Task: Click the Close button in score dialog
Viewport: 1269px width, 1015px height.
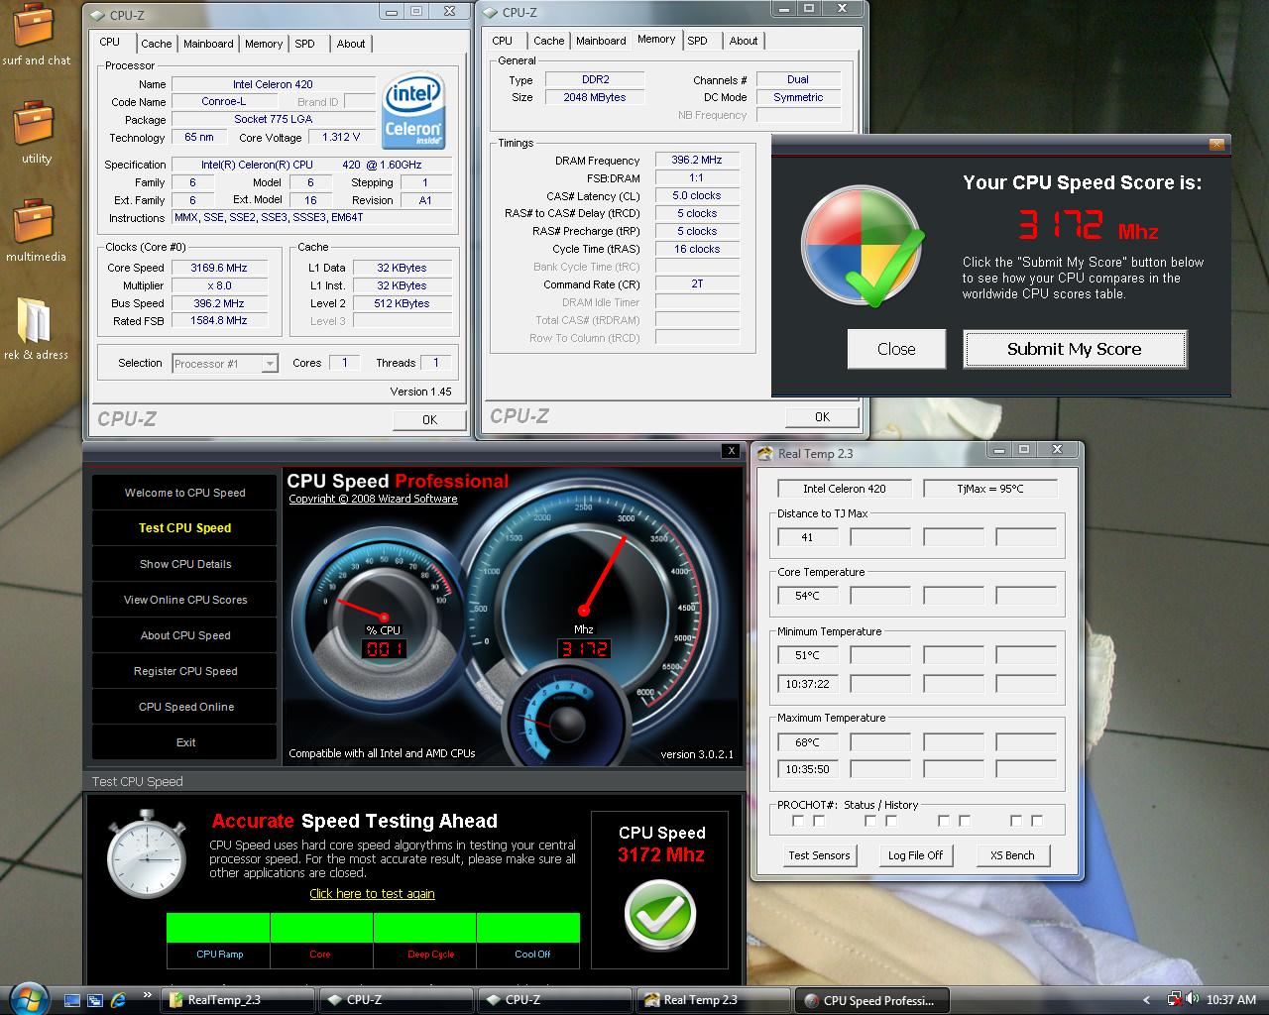Action: (x=896, y=349)
